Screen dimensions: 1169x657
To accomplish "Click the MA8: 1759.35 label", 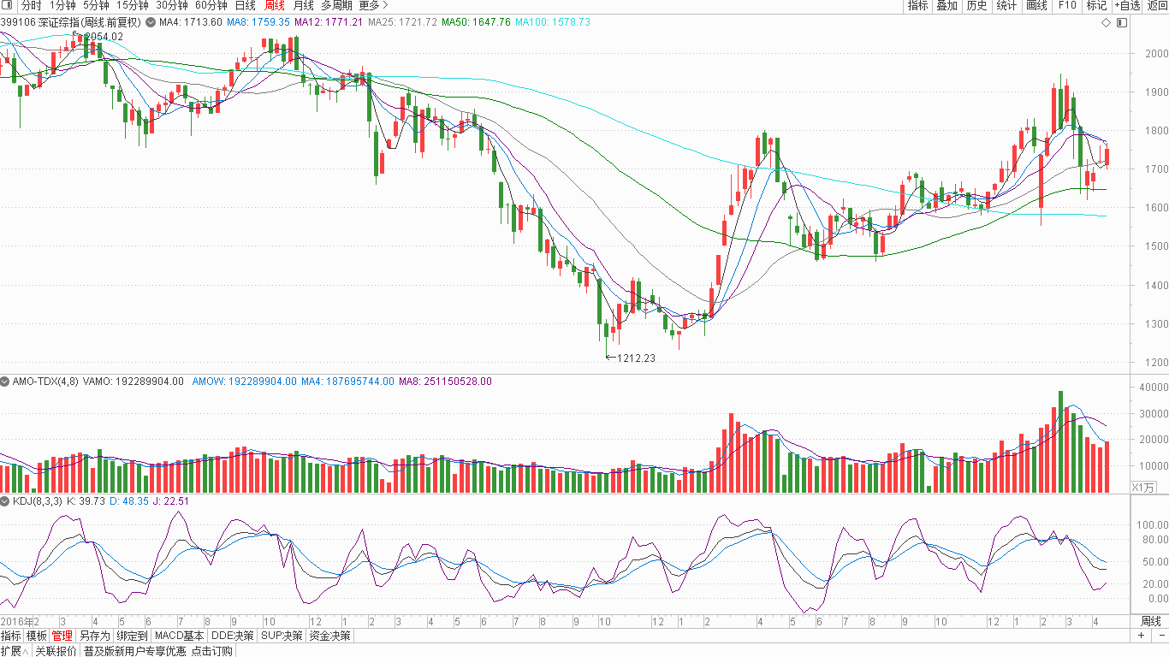I will click(258, 22).
